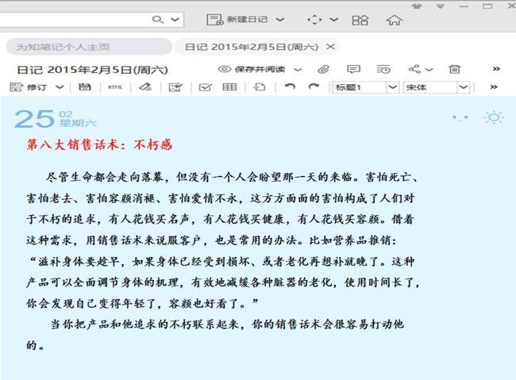The height and width of the screenshot is (380, 516).
Task: Click the note title field
Action: point(92,70)
